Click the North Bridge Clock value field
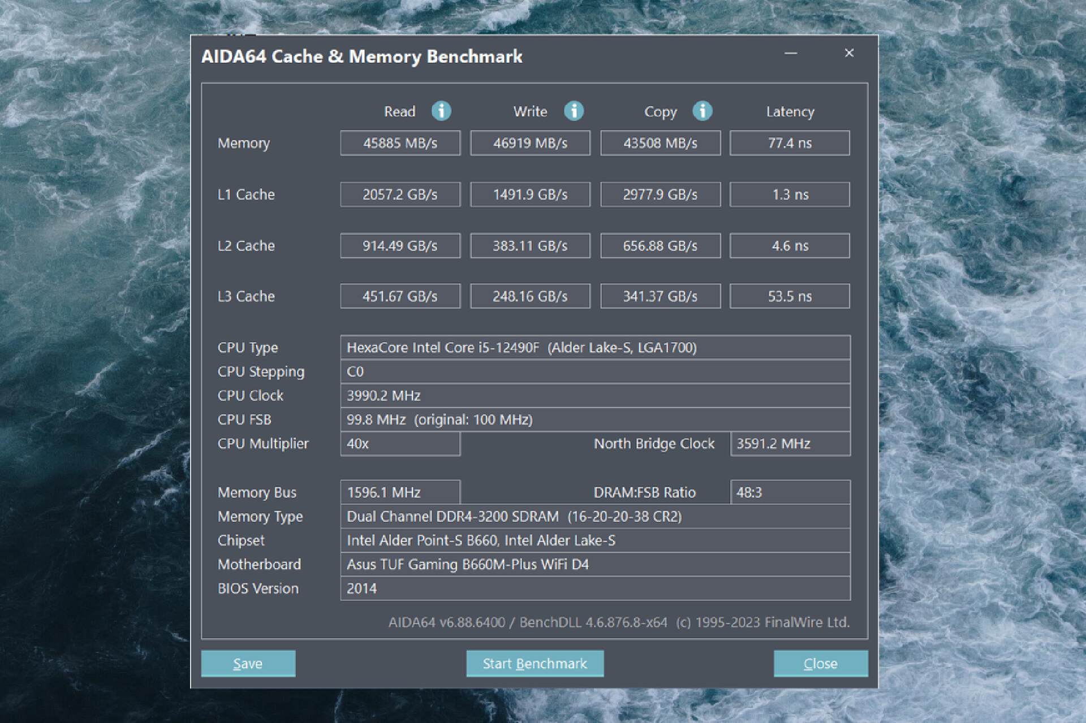The image size is (1086, 723). [x=790, y=444]
